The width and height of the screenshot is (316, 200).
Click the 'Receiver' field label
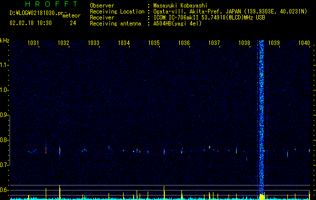tap(102, 17)
